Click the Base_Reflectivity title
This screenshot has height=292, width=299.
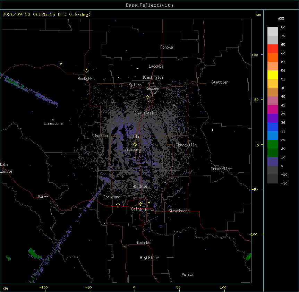tap(149, 5)
